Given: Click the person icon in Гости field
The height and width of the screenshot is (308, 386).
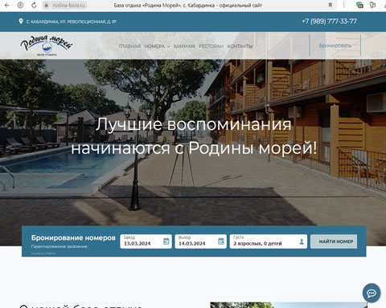Looking at the screenshot, I should [302, 241].
